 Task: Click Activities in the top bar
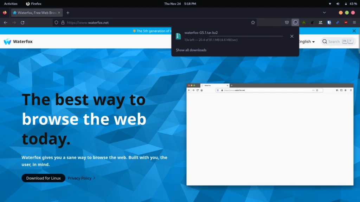coord(11,4)
